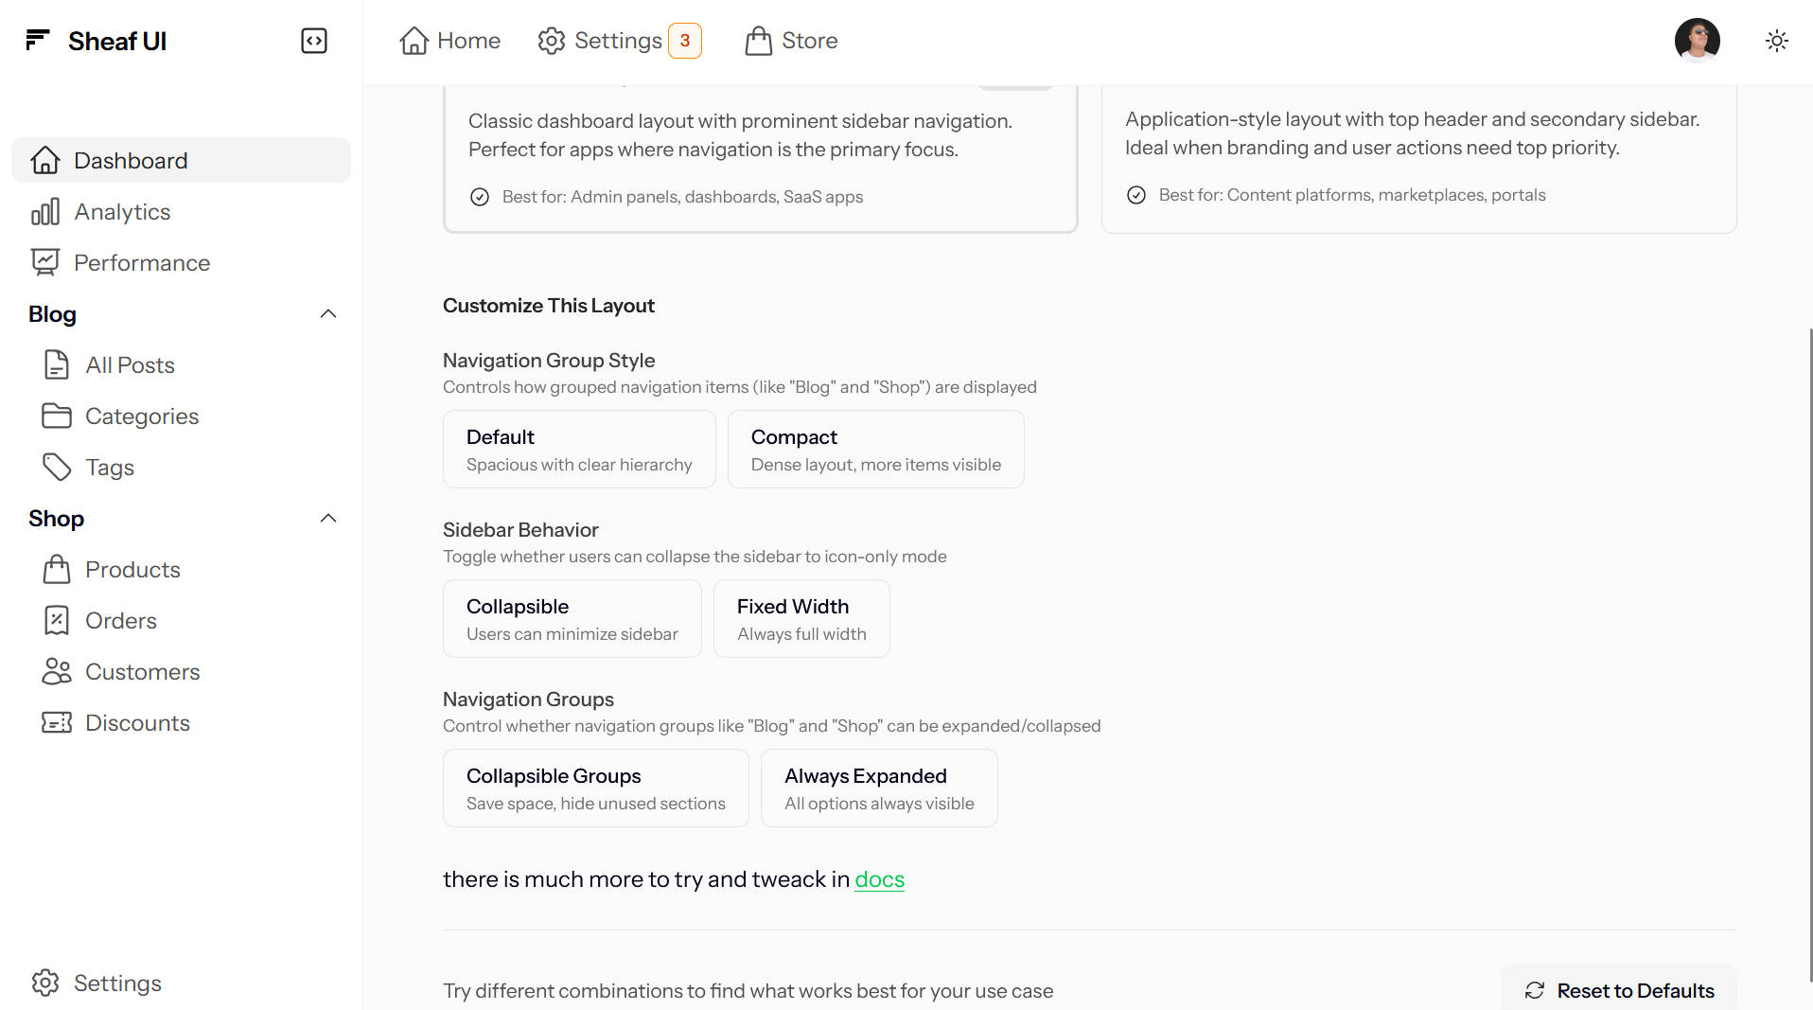Open Discounts via its ticket icon
Image resolution: width=1813 pixels, height=1010 pixels.
click(57, 722)
